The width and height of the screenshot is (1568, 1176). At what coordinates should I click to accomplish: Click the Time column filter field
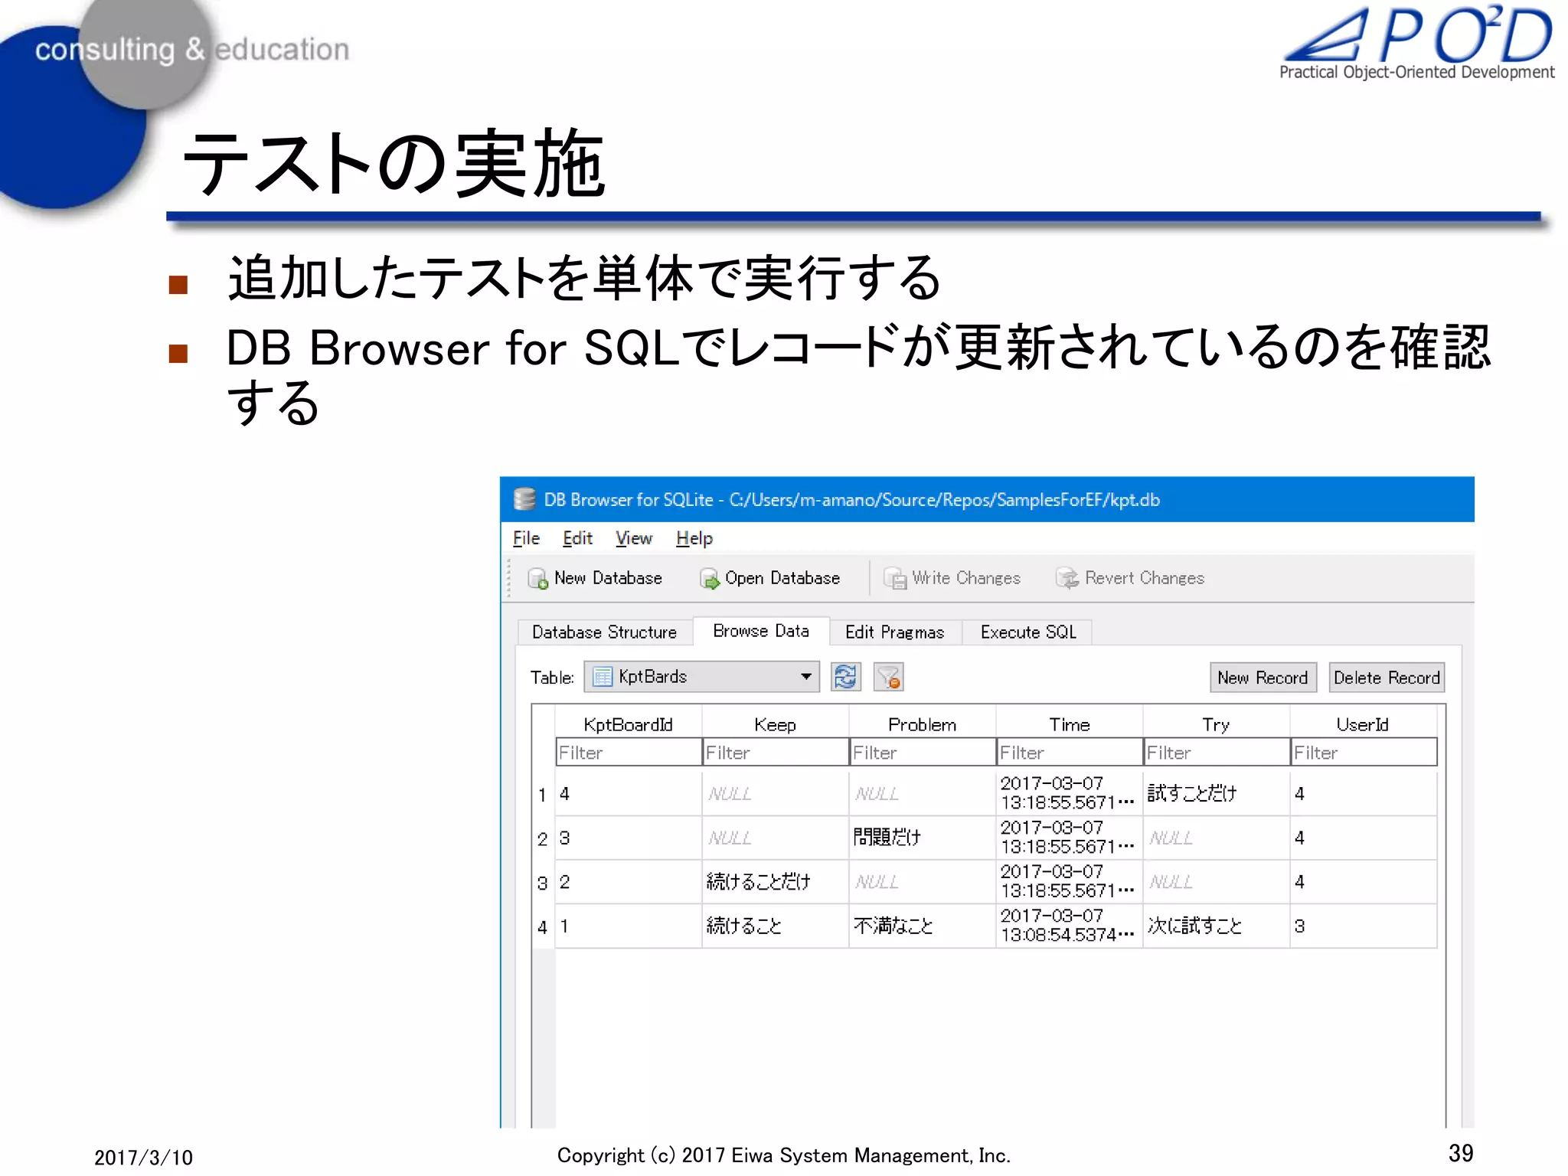[1069, 753]
